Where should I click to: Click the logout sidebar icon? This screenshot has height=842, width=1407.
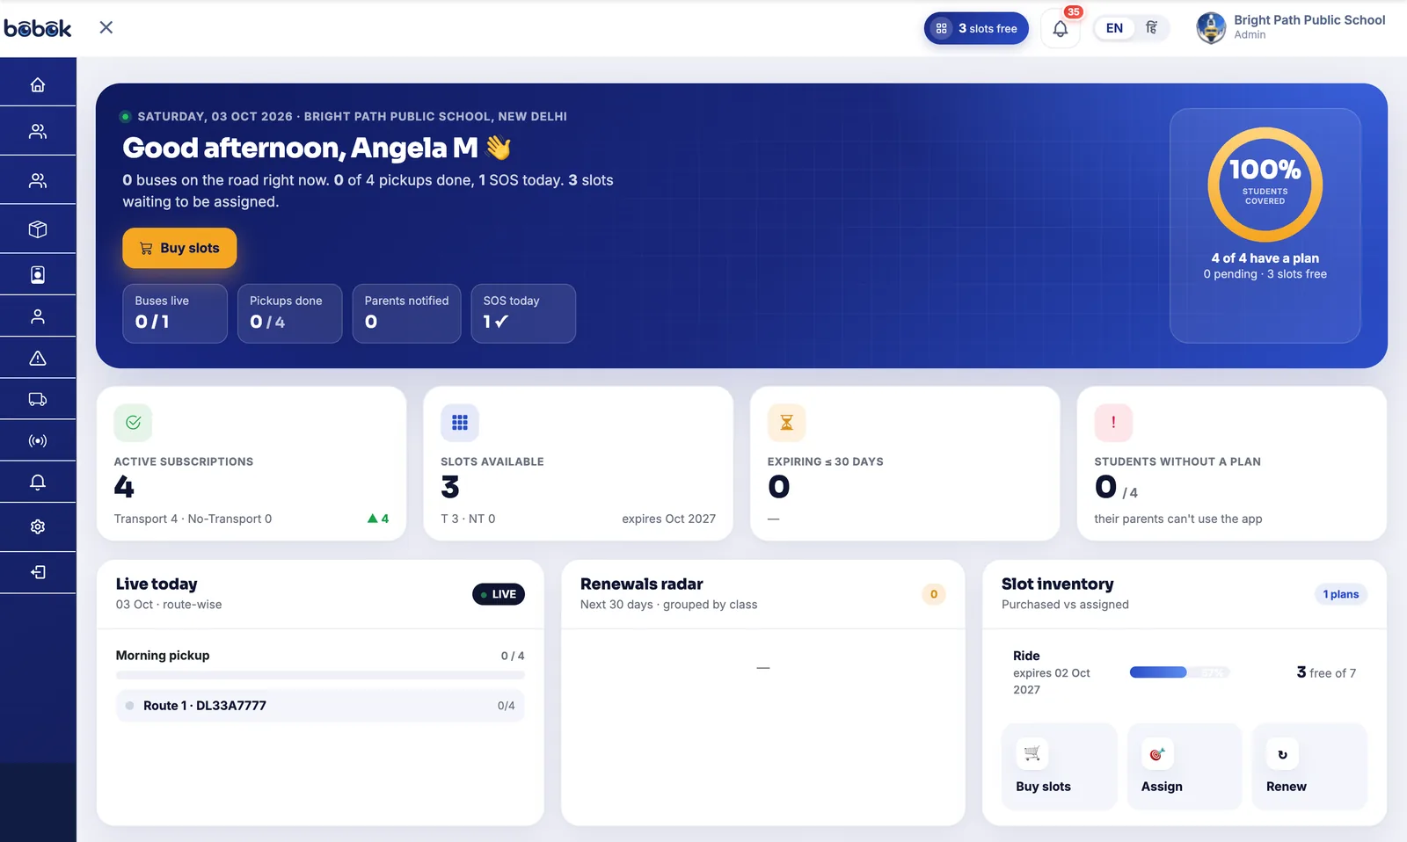coord(38,573)
